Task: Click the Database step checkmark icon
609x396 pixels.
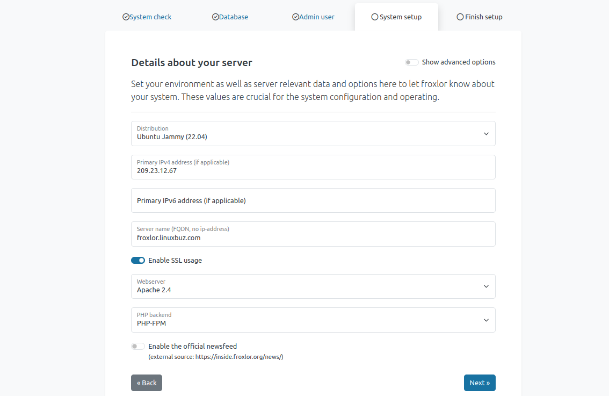Action: pos(215,17)
